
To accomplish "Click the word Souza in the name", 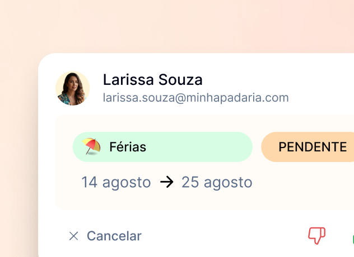I will [180, 79].
